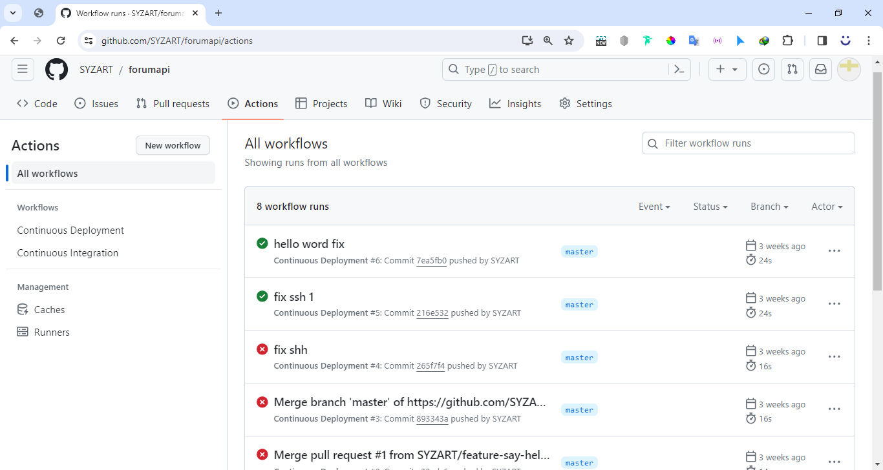This screenshot has width=883, height=470.
Task: Open the Issues icon in the header
Action: tap(764, 69)
